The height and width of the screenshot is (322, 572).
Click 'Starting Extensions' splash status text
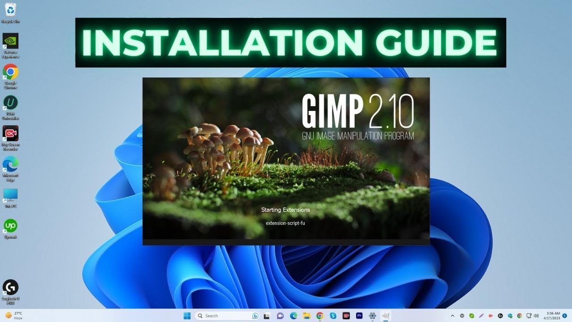[x=286, y=210]
